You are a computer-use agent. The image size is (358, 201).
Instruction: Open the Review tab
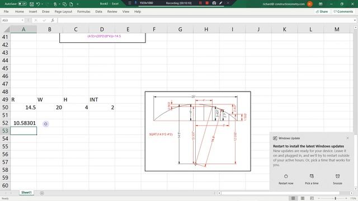tap(112, 11)
